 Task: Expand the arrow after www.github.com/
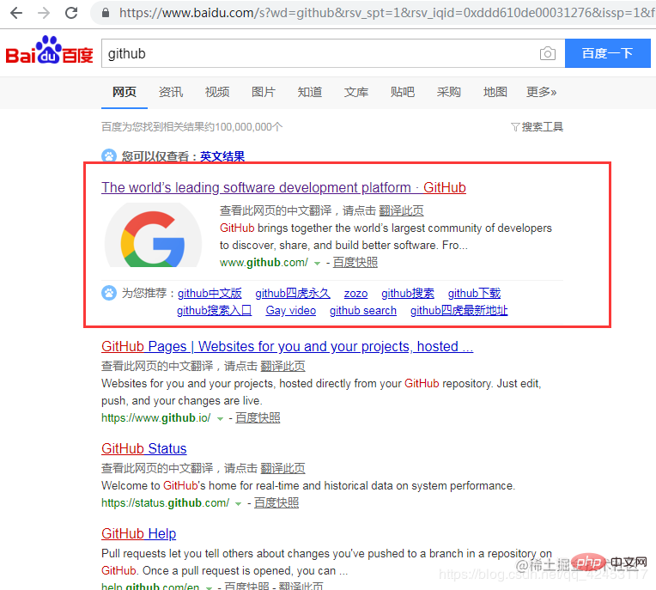pyautogui.click(x=317, y=263)
